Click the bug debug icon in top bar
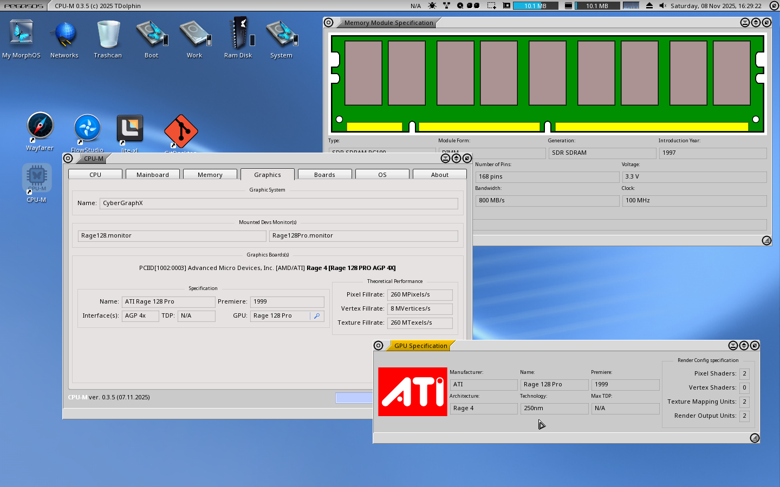The width and height of the screenshot is (780, 487). pos(432,6)
